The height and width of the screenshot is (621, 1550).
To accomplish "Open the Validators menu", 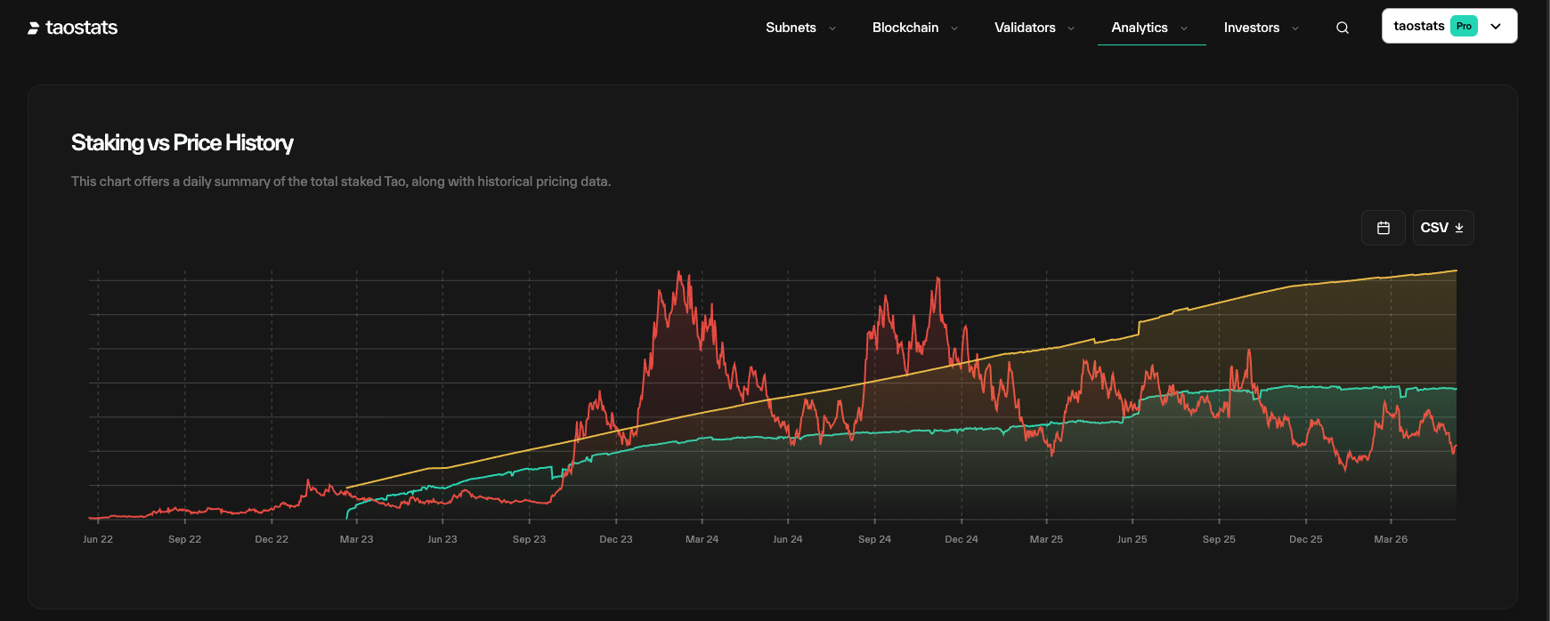I will 1025,28.
